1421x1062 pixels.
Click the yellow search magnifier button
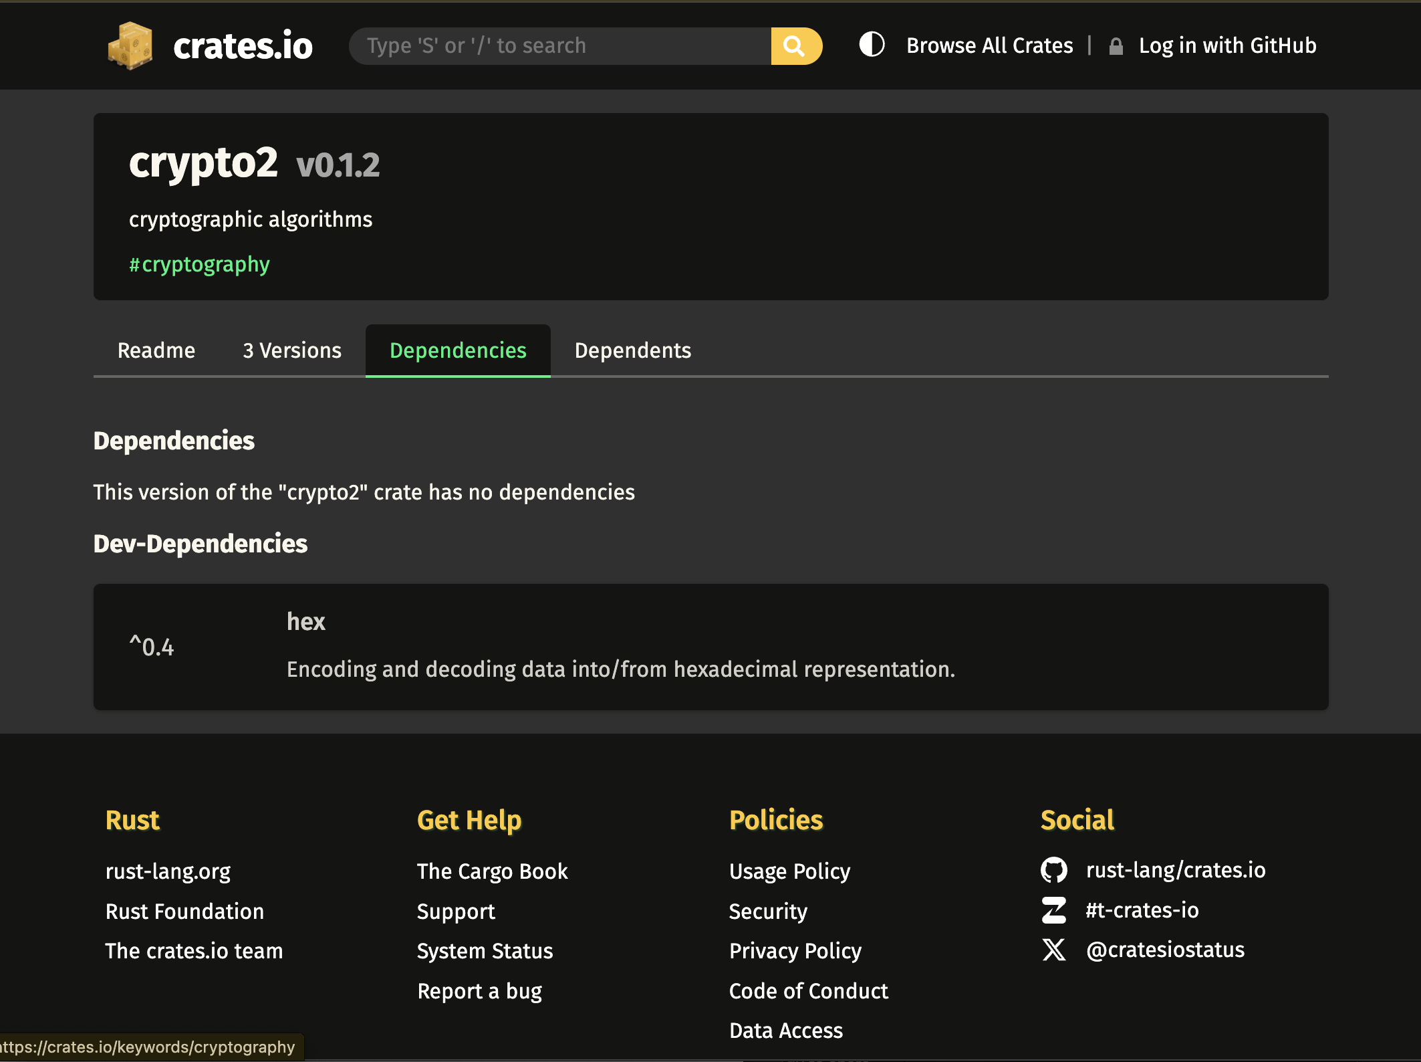pos(796,45)
